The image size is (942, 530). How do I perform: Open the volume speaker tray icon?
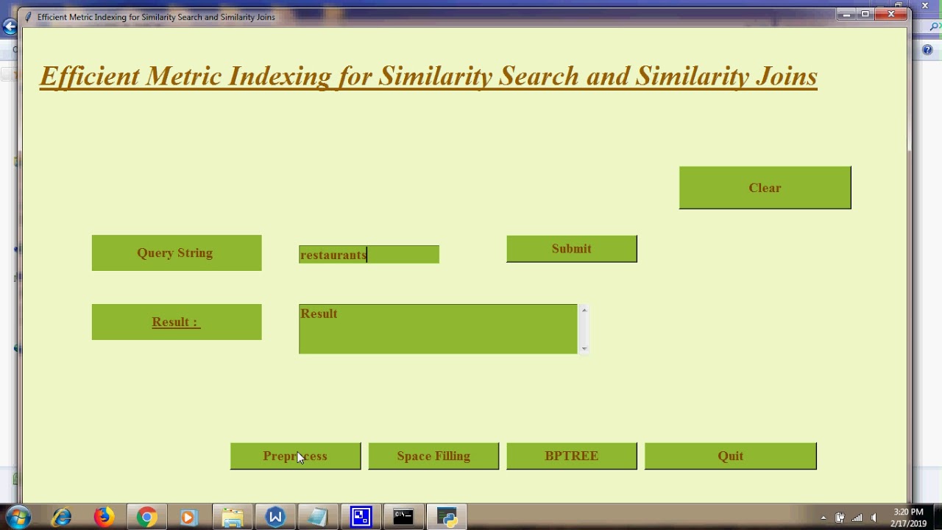pos(874,517)
